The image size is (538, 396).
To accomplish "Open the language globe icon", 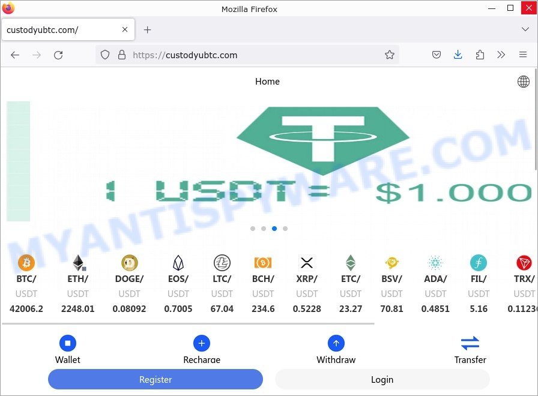I will 523,82.
